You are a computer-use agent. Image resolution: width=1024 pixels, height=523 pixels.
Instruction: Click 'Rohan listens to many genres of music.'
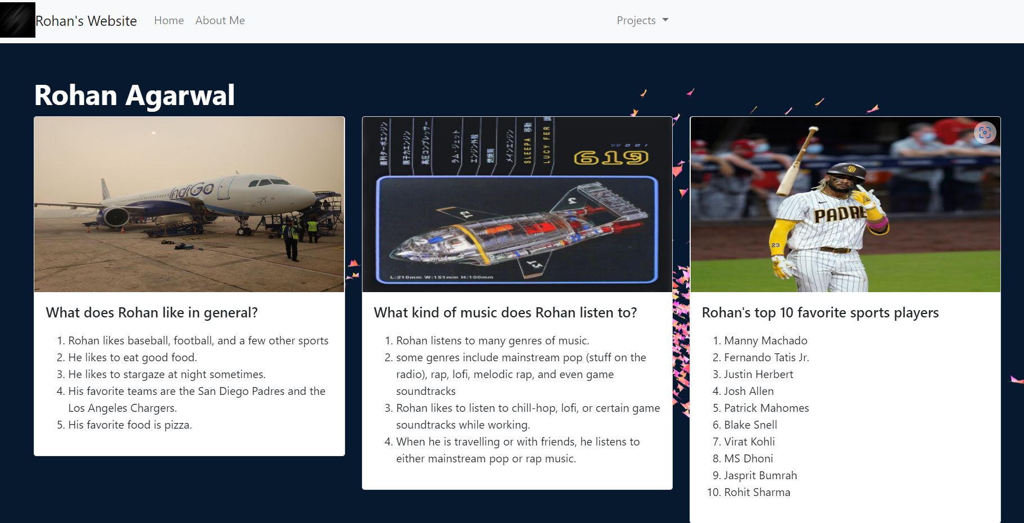click(x=493, y=340)
